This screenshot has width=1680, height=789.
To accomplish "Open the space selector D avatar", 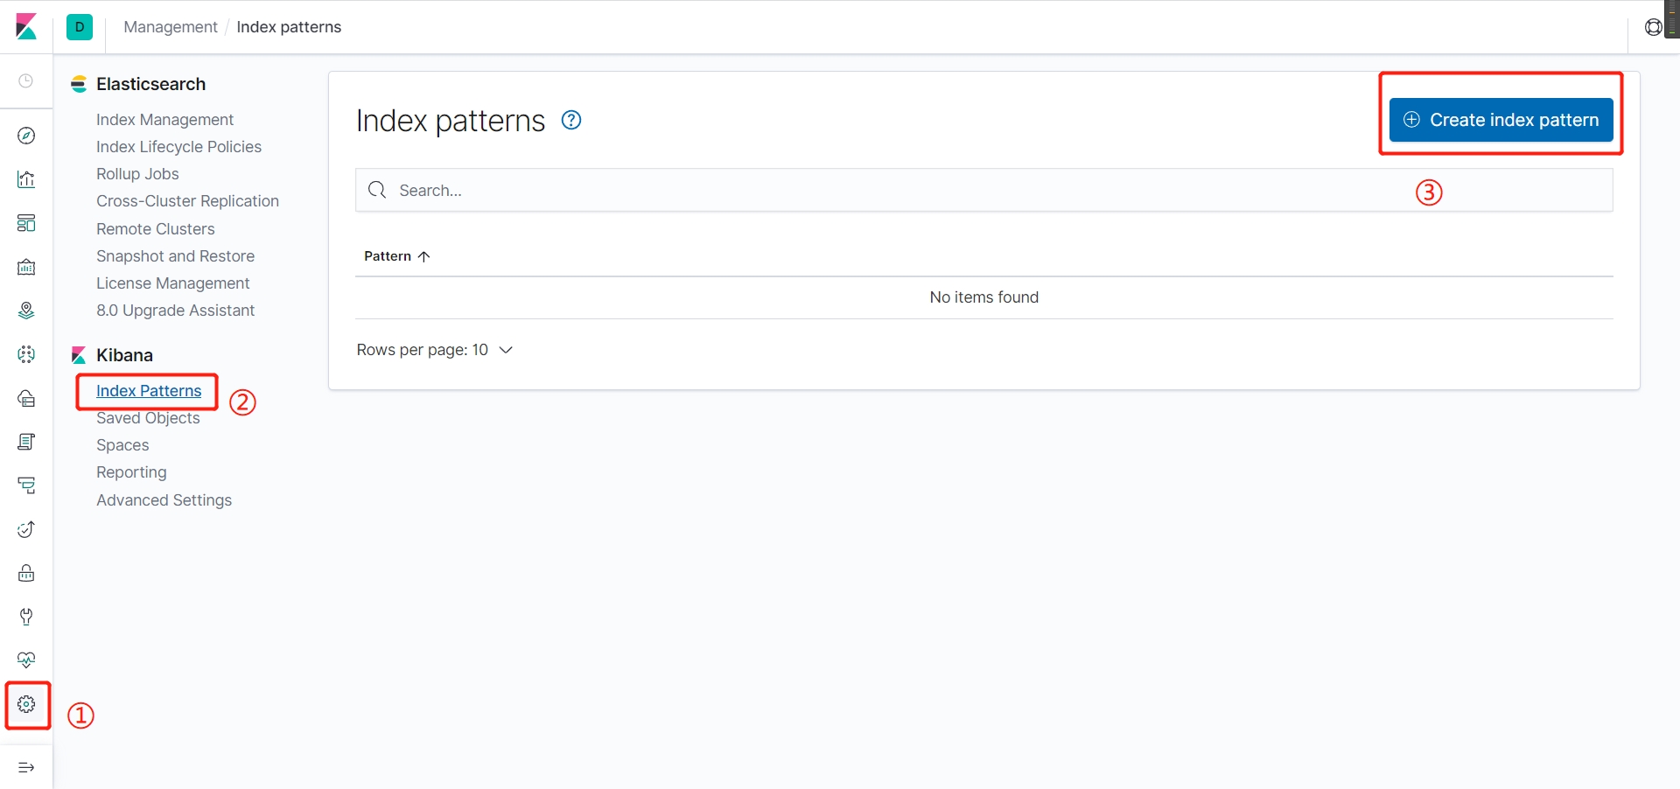I will [80, 27].
